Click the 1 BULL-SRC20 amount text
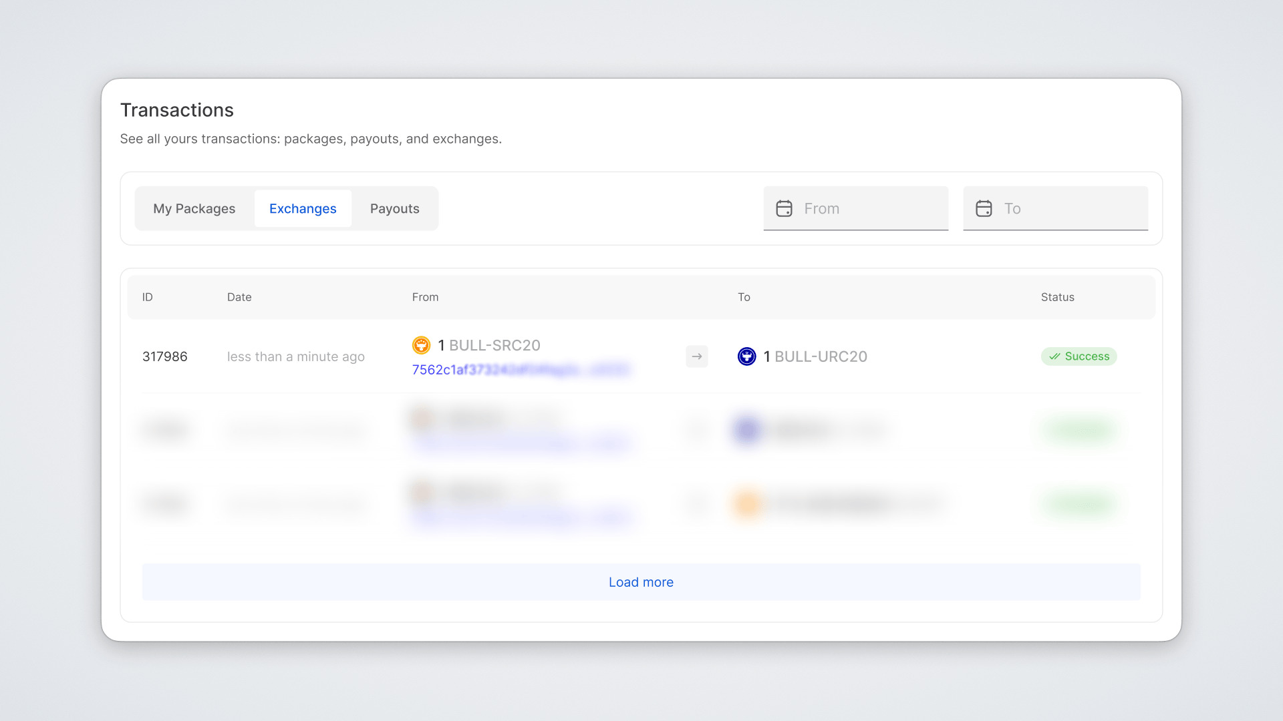Image resolution: width=1283 pixels, height=721 pixels. click(x=489, y=345)
